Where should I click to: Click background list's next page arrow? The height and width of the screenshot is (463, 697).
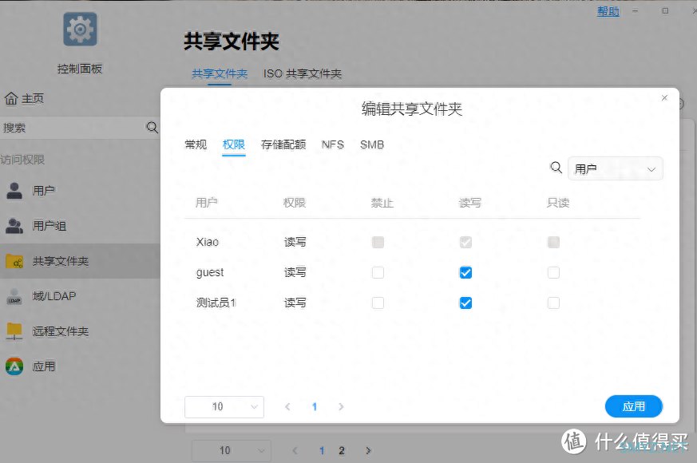[368, 450]
